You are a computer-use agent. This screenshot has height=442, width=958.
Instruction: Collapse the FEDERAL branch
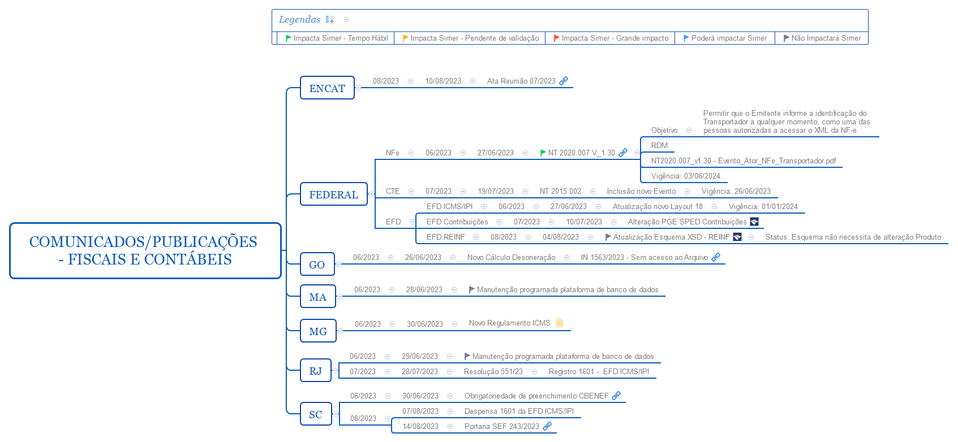pyautogui.click(x=371, y=194)
